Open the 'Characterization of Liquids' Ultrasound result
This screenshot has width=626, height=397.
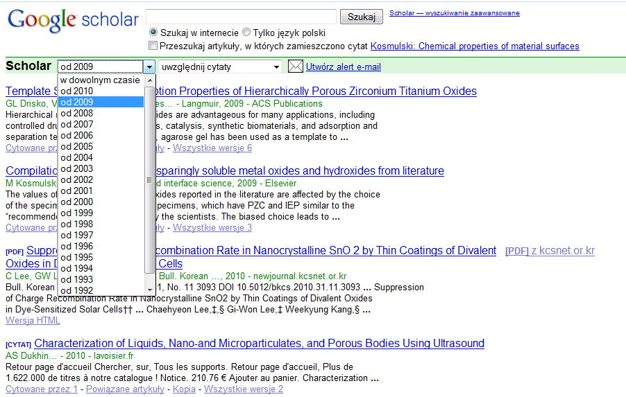259,344
